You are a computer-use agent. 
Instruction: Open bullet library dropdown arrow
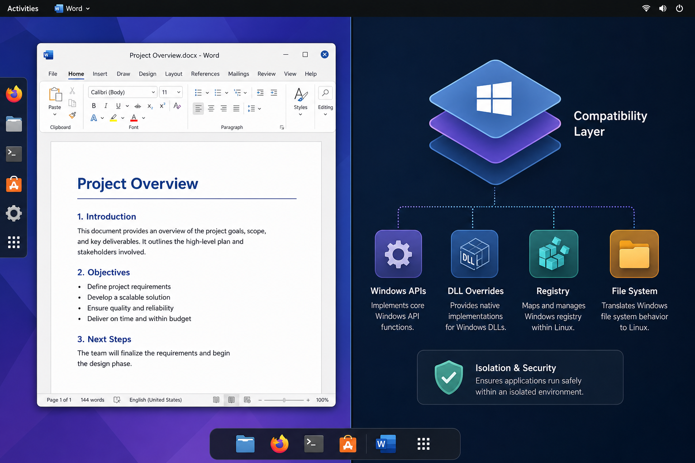coord(207,93)
